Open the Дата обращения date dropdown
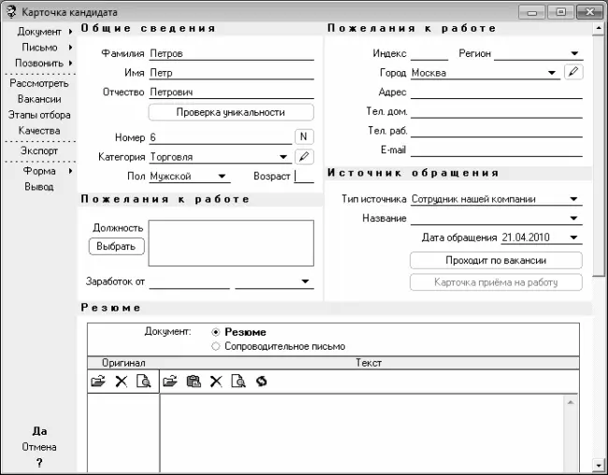 (x=573, y=237)
